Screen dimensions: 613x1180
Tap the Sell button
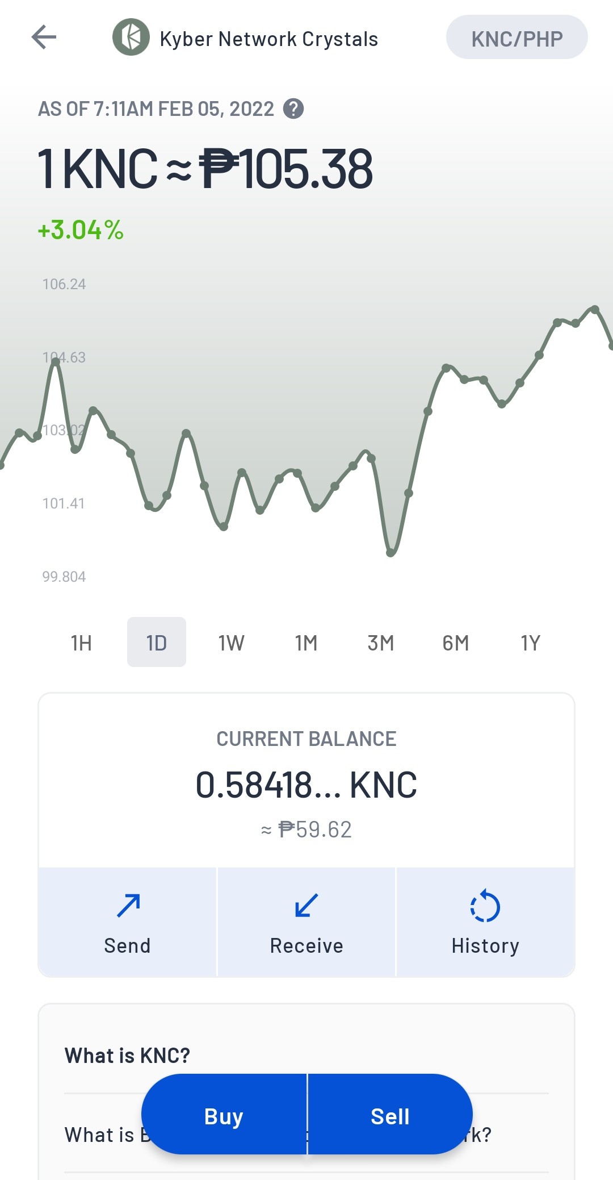[390, 1115]
